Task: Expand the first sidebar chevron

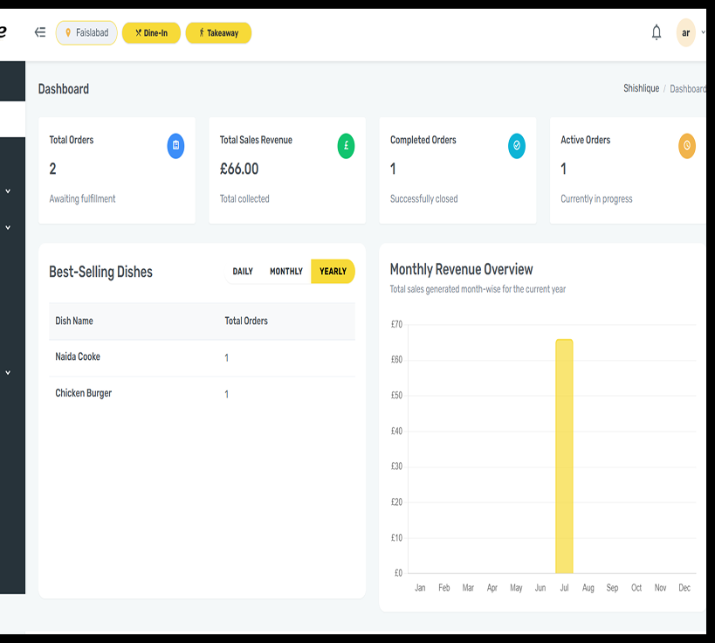Action: click(x=8, y=191)
